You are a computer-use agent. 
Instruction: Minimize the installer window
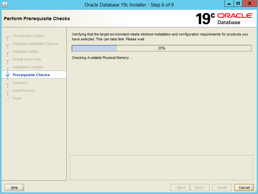click(x=229, y=3)
